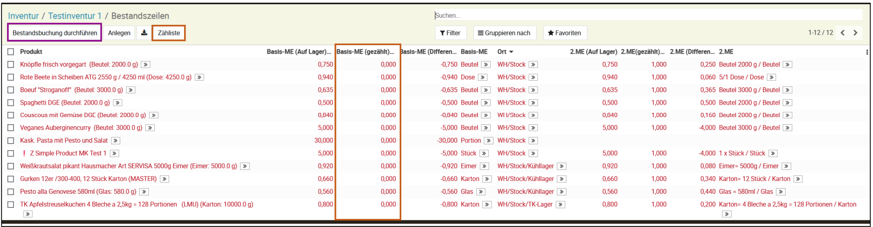Click the download export icon button
Image resolution: width=873 pixels, height=227 pixels.
click(144, 33)
